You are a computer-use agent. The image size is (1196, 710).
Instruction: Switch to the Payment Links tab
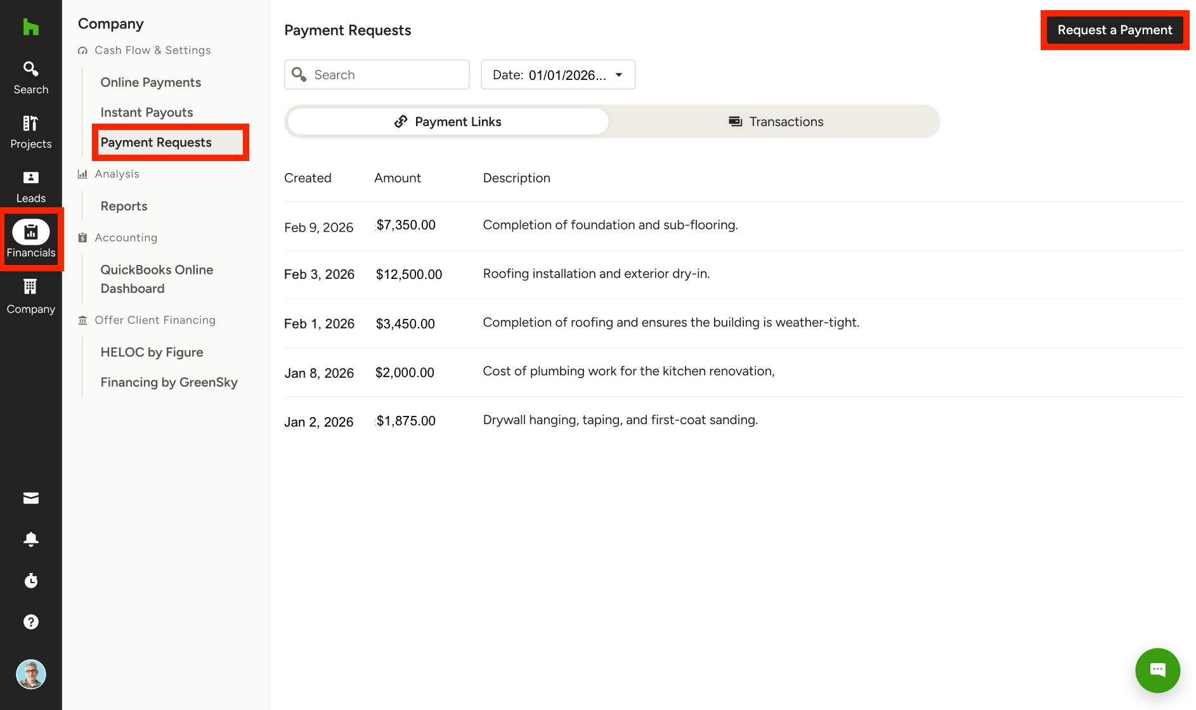pos(448,121)
